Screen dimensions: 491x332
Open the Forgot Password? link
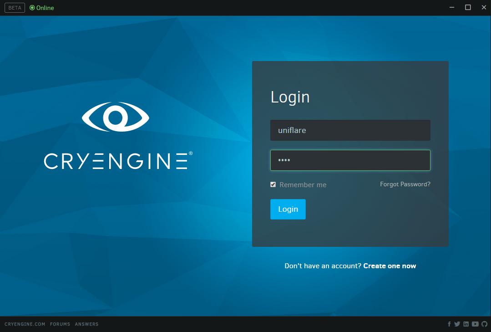click(x=405, y=184)
